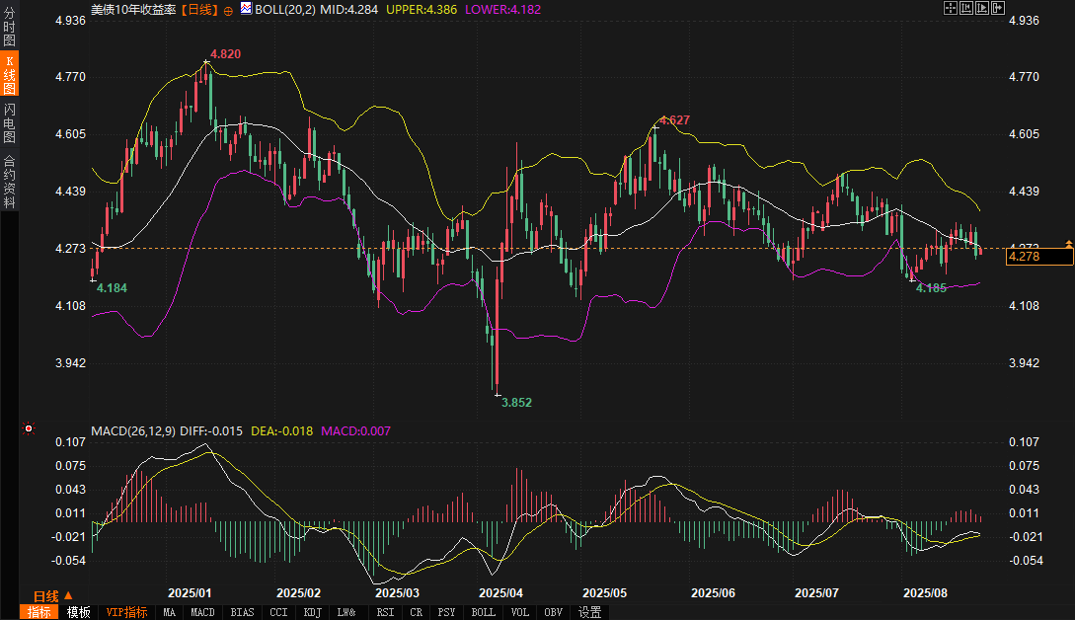Open the 合约资料 side tab

coord(9,182)
